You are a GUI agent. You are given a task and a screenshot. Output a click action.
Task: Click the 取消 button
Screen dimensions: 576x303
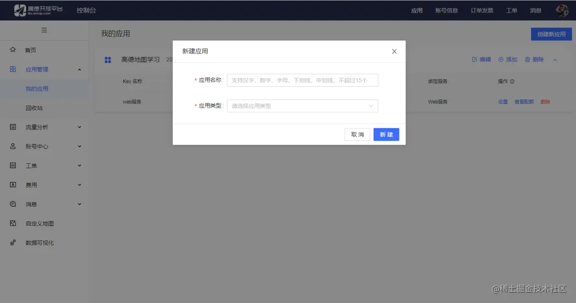click(x=358, y=135)
